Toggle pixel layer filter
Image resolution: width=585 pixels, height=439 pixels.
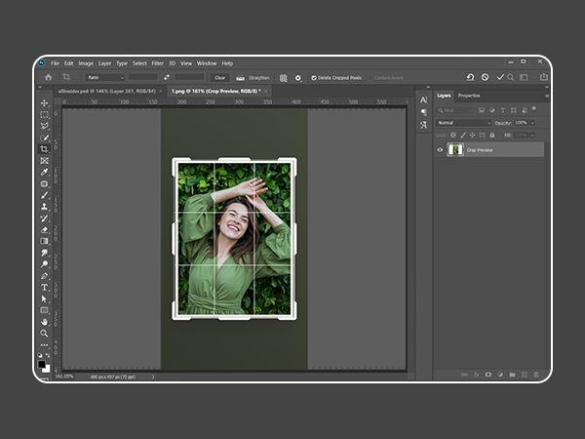482,110
